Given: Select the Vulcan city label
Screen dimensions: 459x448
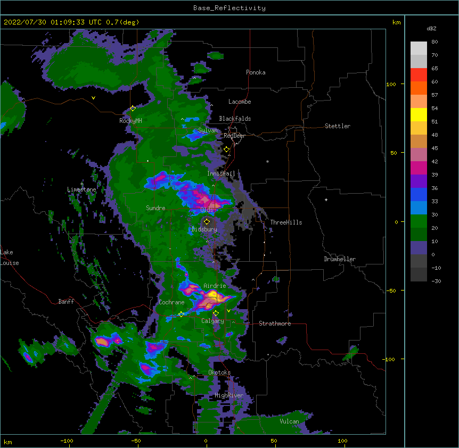Looking at the screenshot, I should click(x=289, y=421).
